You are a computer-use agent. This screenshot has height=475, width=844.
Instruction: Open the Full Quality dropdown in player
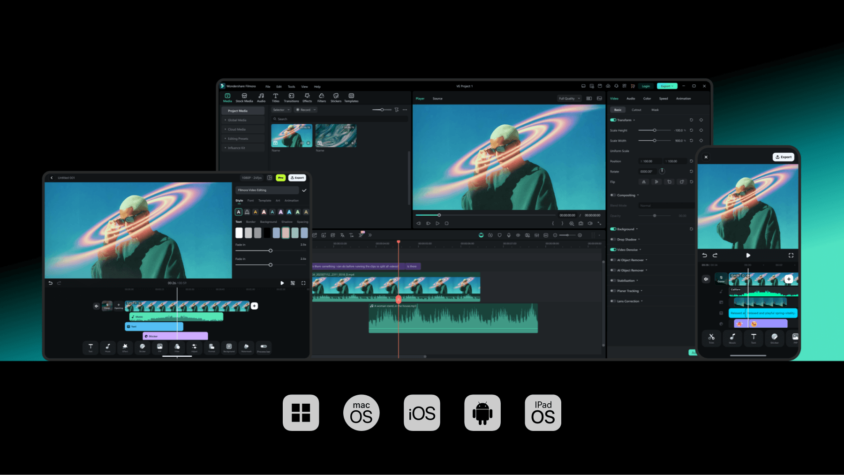(x=569, y=98)
